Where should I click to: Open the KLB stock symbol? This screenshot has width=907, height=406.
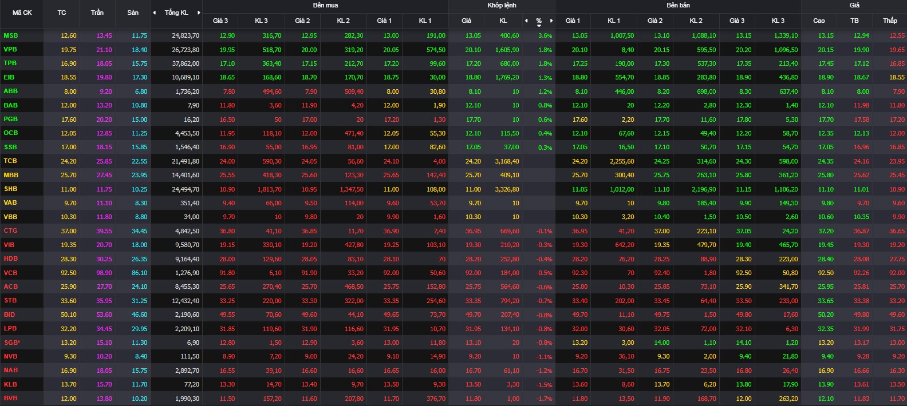10,384
